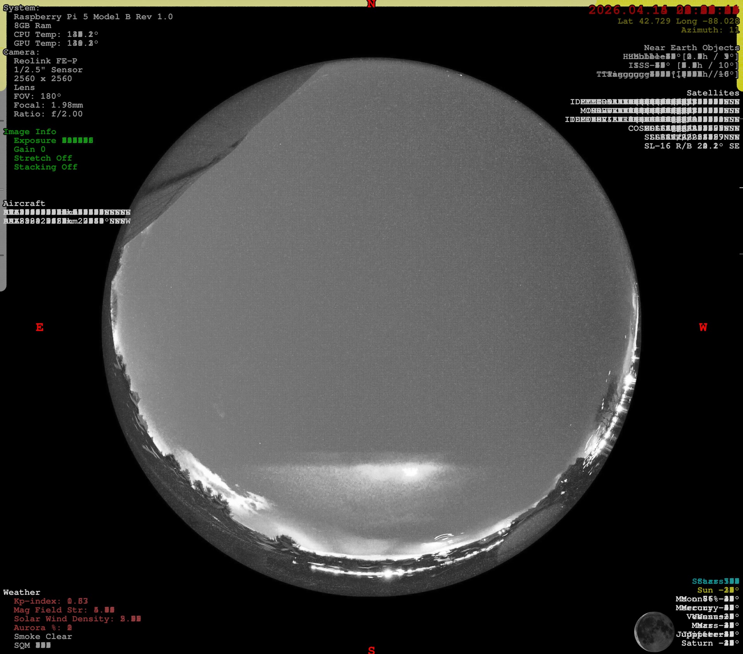Click the green Exposure bar indicator

[77, 140]
